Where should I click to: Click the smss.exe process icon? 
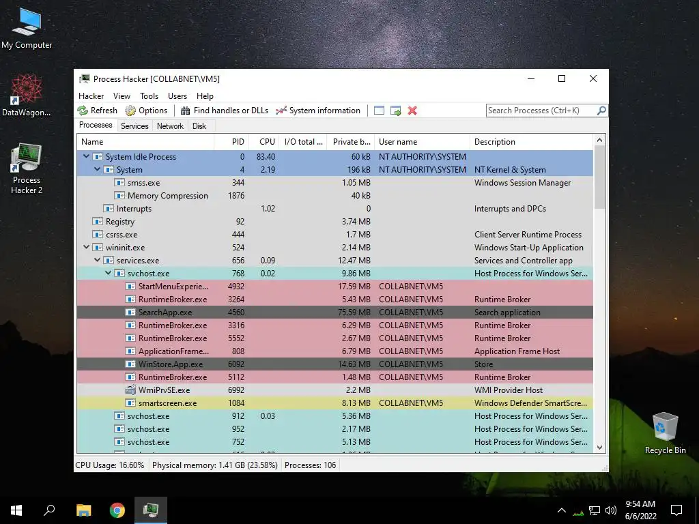[x=119, y=183]
